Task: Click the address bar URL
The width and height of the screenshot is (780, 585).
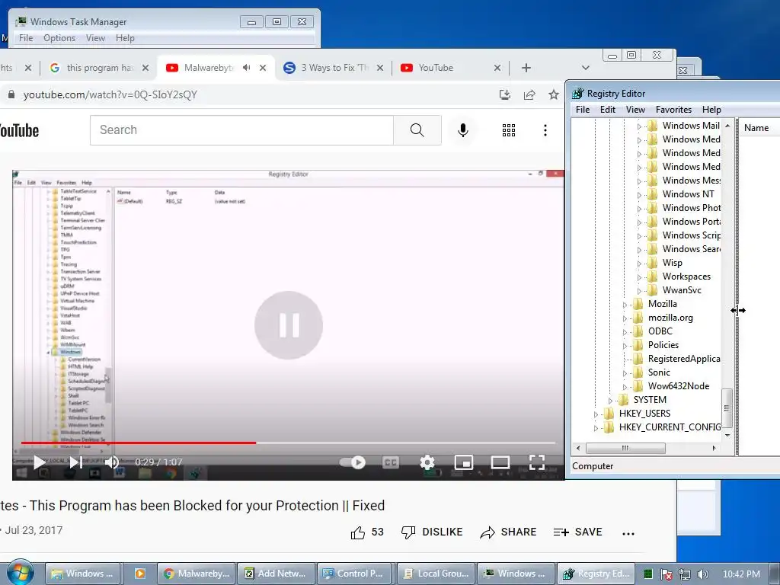Action: pyautogui.click(x=110, y=94)
